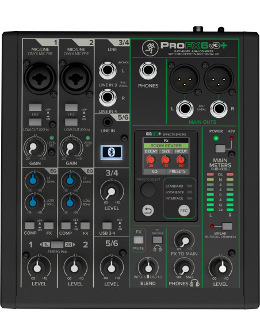Switch on channel 1 FX send button
Image resolution: width=260 pixels, height=336 pixels.
pos(49,226)
